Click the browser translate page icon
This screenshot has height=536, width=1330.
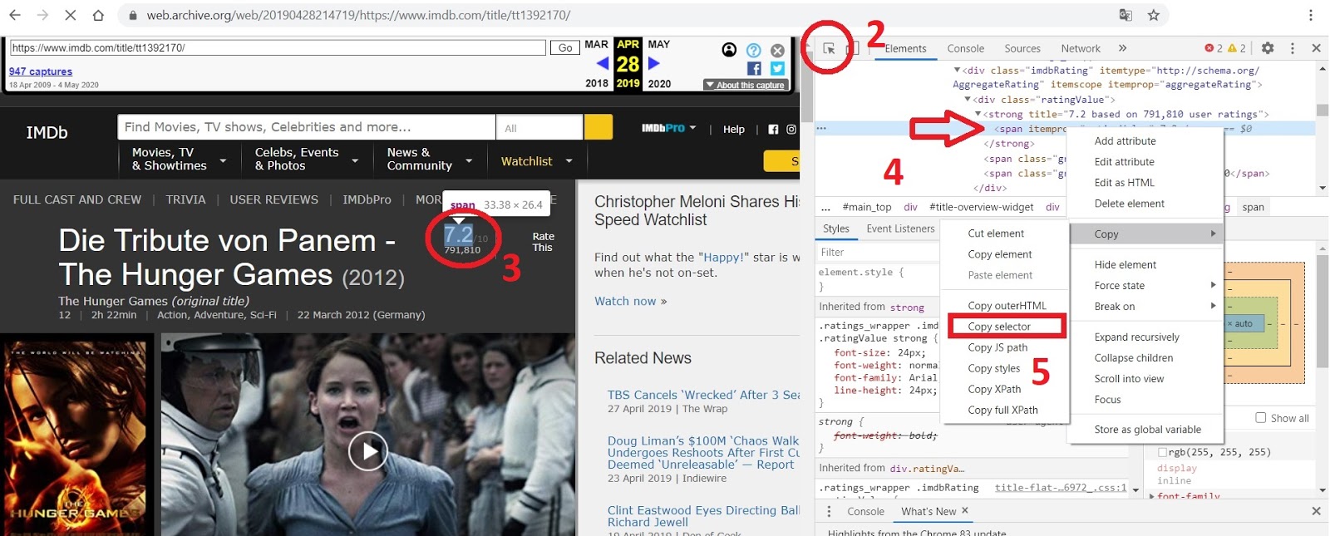(1126, 15)
